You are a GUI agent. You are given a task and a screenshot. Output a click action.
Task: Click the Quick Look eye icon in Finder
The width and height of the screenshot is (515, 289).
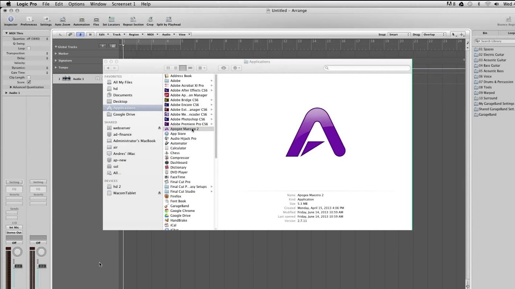[x=224, y=68]
